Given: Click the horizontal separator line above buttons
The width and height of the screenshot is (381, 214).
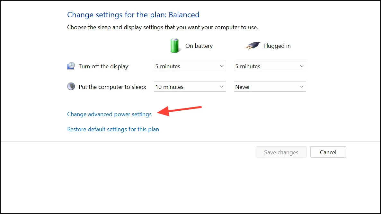Looking at the screenshot, I should click(x=191, y=141).
